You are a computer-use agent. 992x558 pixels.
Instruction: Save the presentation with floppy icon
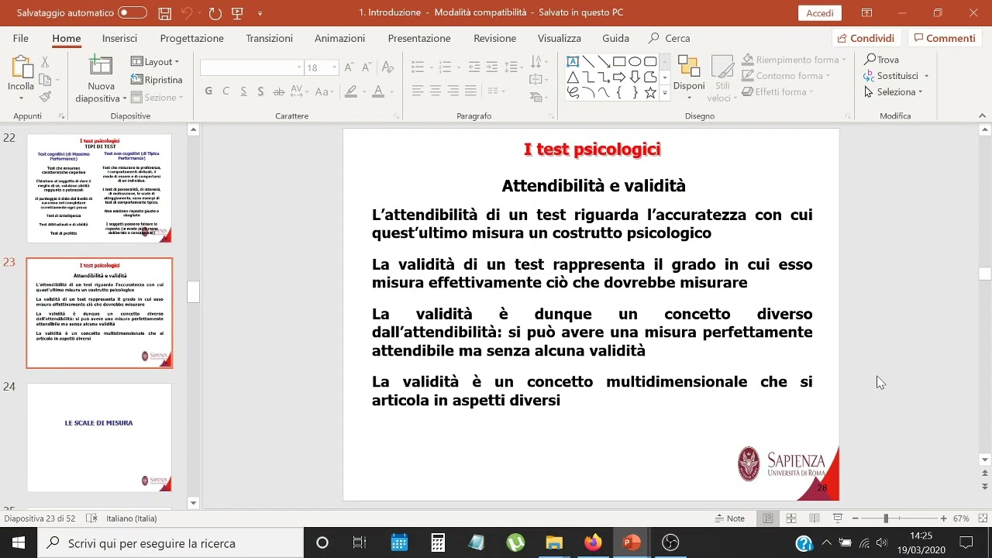point(164,13)
